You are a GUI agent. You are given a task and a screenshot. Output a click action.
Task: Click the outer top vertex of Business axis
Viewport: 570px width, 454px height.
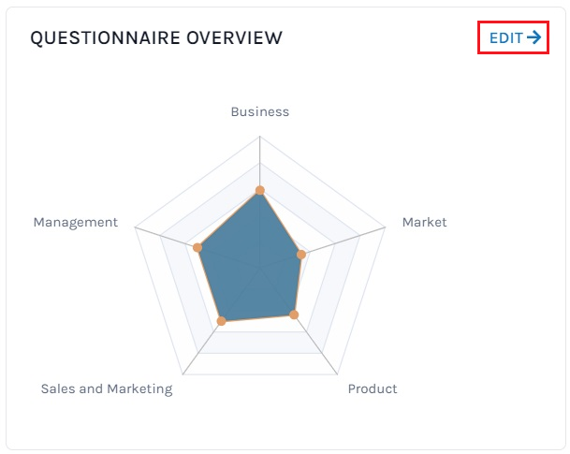click(x=259, y=136)
